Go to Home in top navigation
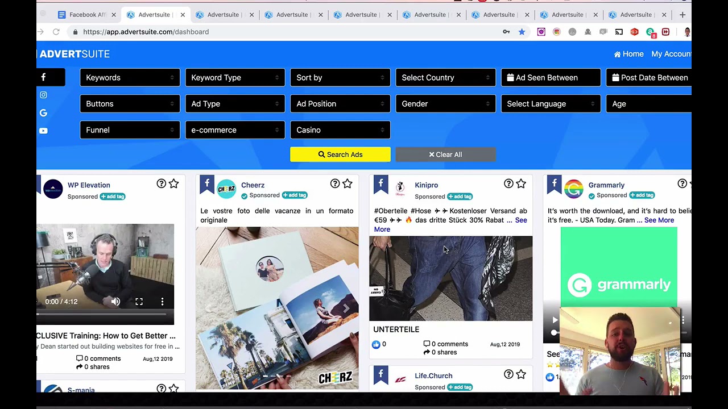The height and width of the screenshot is (409, 728). pyautogui.click(x=628, y=54)
